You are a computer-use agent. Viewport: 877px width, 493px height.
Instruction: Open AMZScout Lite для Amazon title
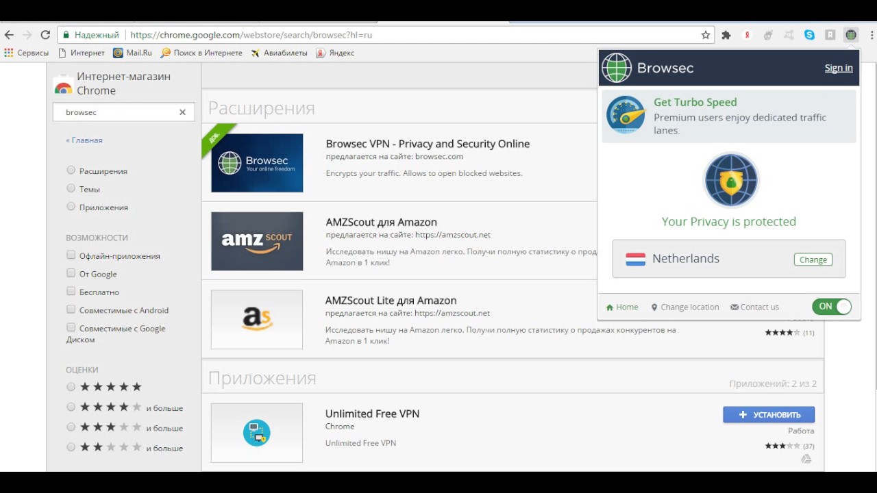(x=391, y=301)
